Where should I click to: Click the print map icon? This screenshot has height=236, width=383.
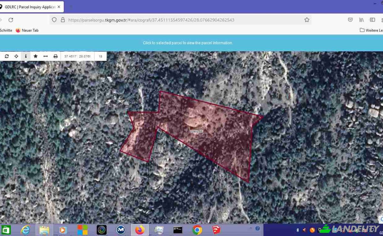[56, 56]
